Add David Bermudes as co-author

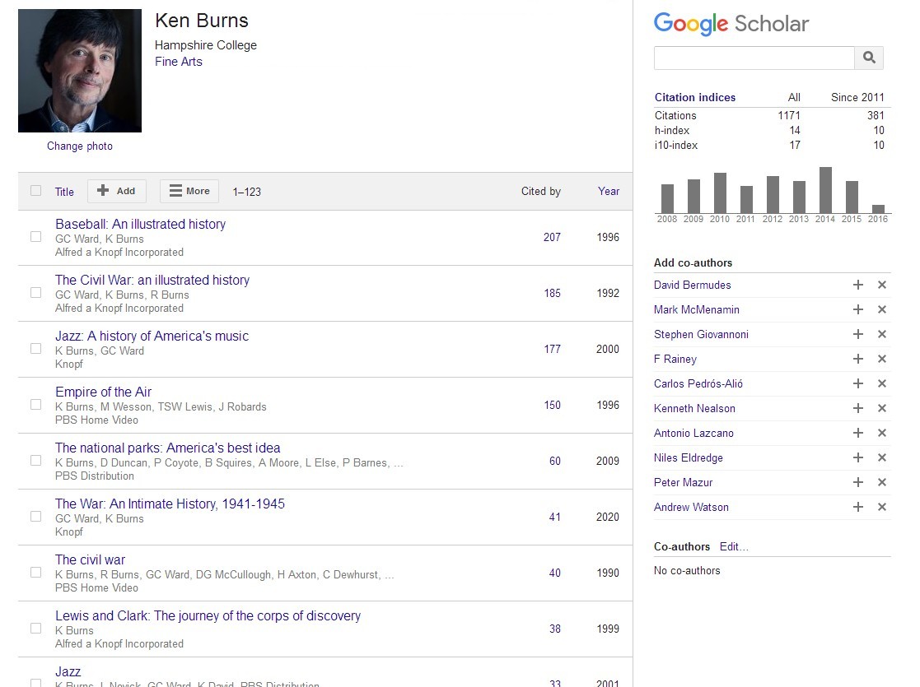point(857,285)
